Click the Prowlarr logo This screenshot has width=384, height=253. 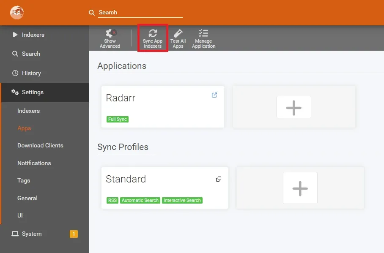[16, 12]
